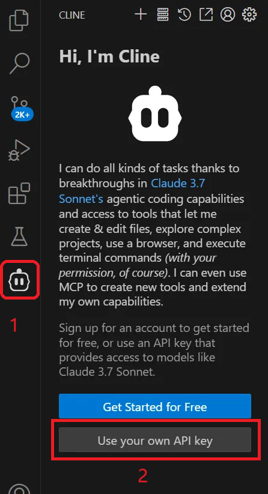This screenshot has height=494, width=268.
Task: Click the Get Started for Free button
Action: point(155,406)
